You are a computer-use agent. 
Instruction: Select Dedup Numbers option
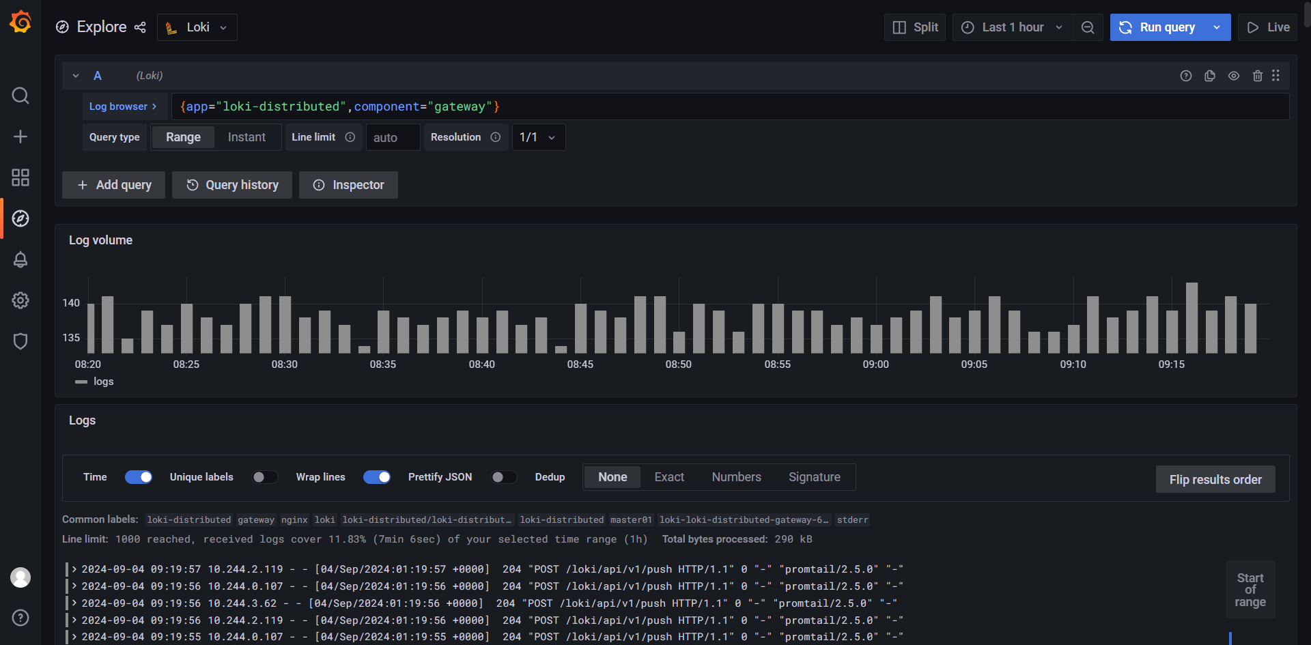pyautogui.click(x=736, y=477)
